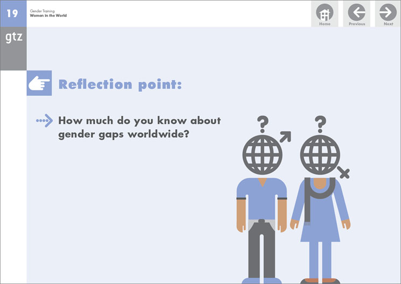The height and width of the screenshot is (284, 401).
Task: Click the 'Gender Training' header text
Action: coord(42,11)
